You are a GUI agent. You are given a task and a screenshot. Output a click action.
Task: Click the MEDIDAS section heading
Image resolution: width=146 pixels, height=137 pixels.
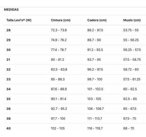pyautogui.click(x=11, y=10)
